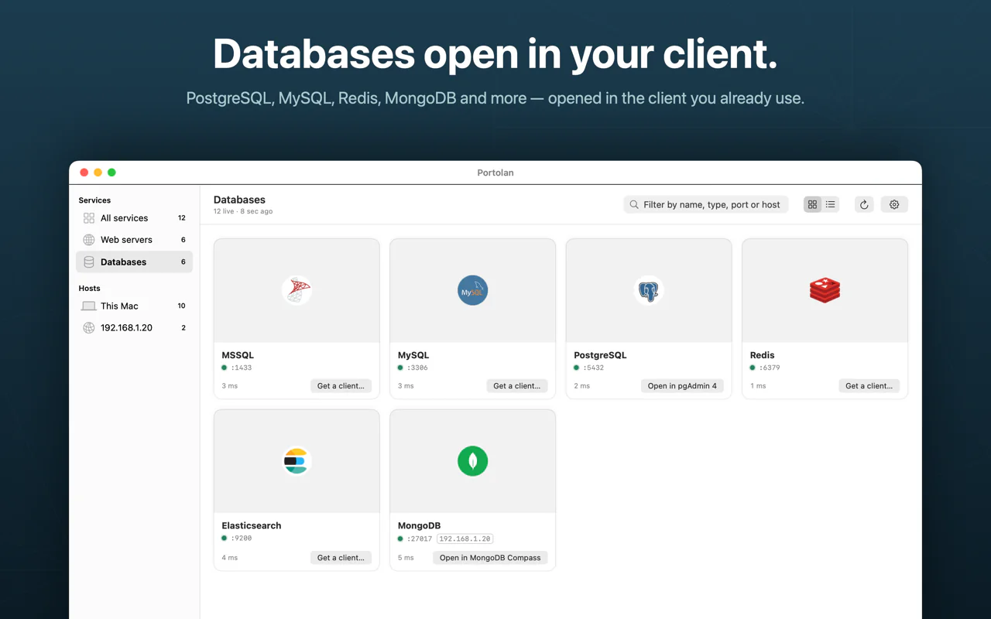Click the Elasticsearch port :9200 text
The image size is (991, 619).
point(242,539)
